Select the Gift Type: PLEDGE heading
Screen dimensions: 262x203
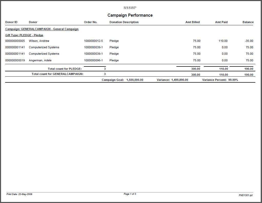pyautogui.click(x=24, y=35)
